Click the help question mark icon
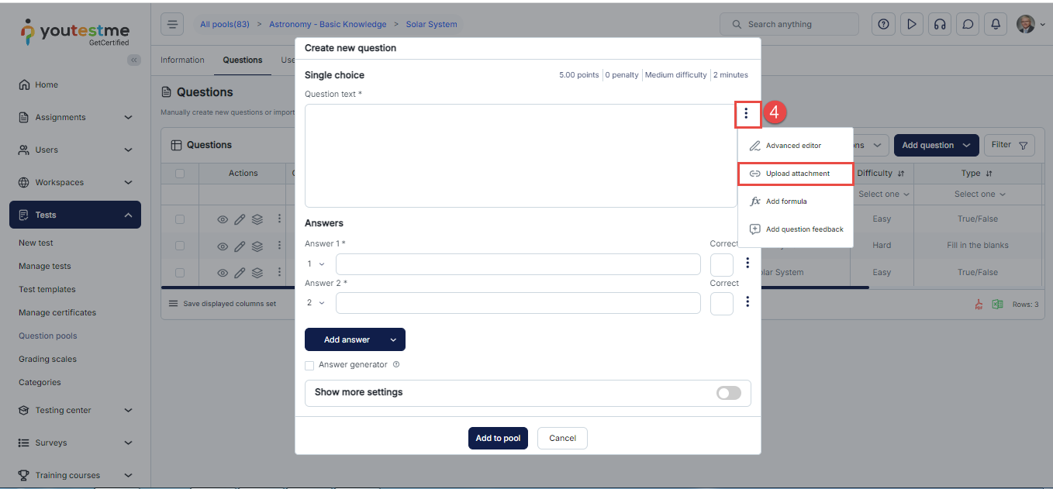Screen dimensions: 1053x489 coord(883,24)
